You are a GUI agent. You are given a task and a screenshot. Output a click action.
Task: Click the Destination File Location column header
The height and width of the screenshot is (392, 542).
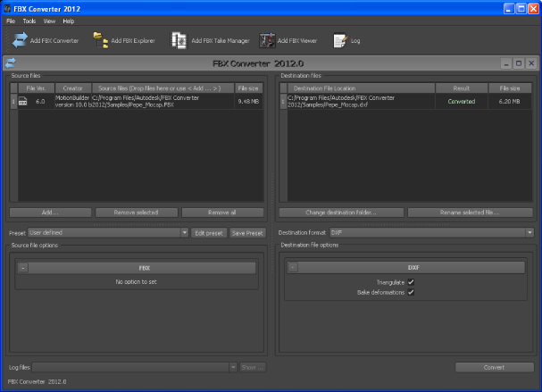click(362, 88)
